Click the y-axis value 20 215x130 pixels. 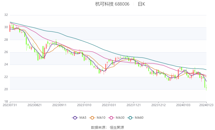6,90
